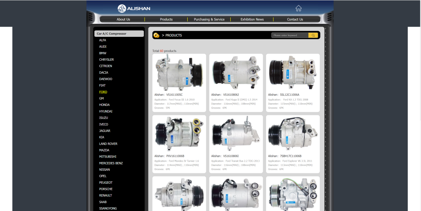Expand the Car A/C Compressor category
Screen dimensions: 421x211
[119, 34]
